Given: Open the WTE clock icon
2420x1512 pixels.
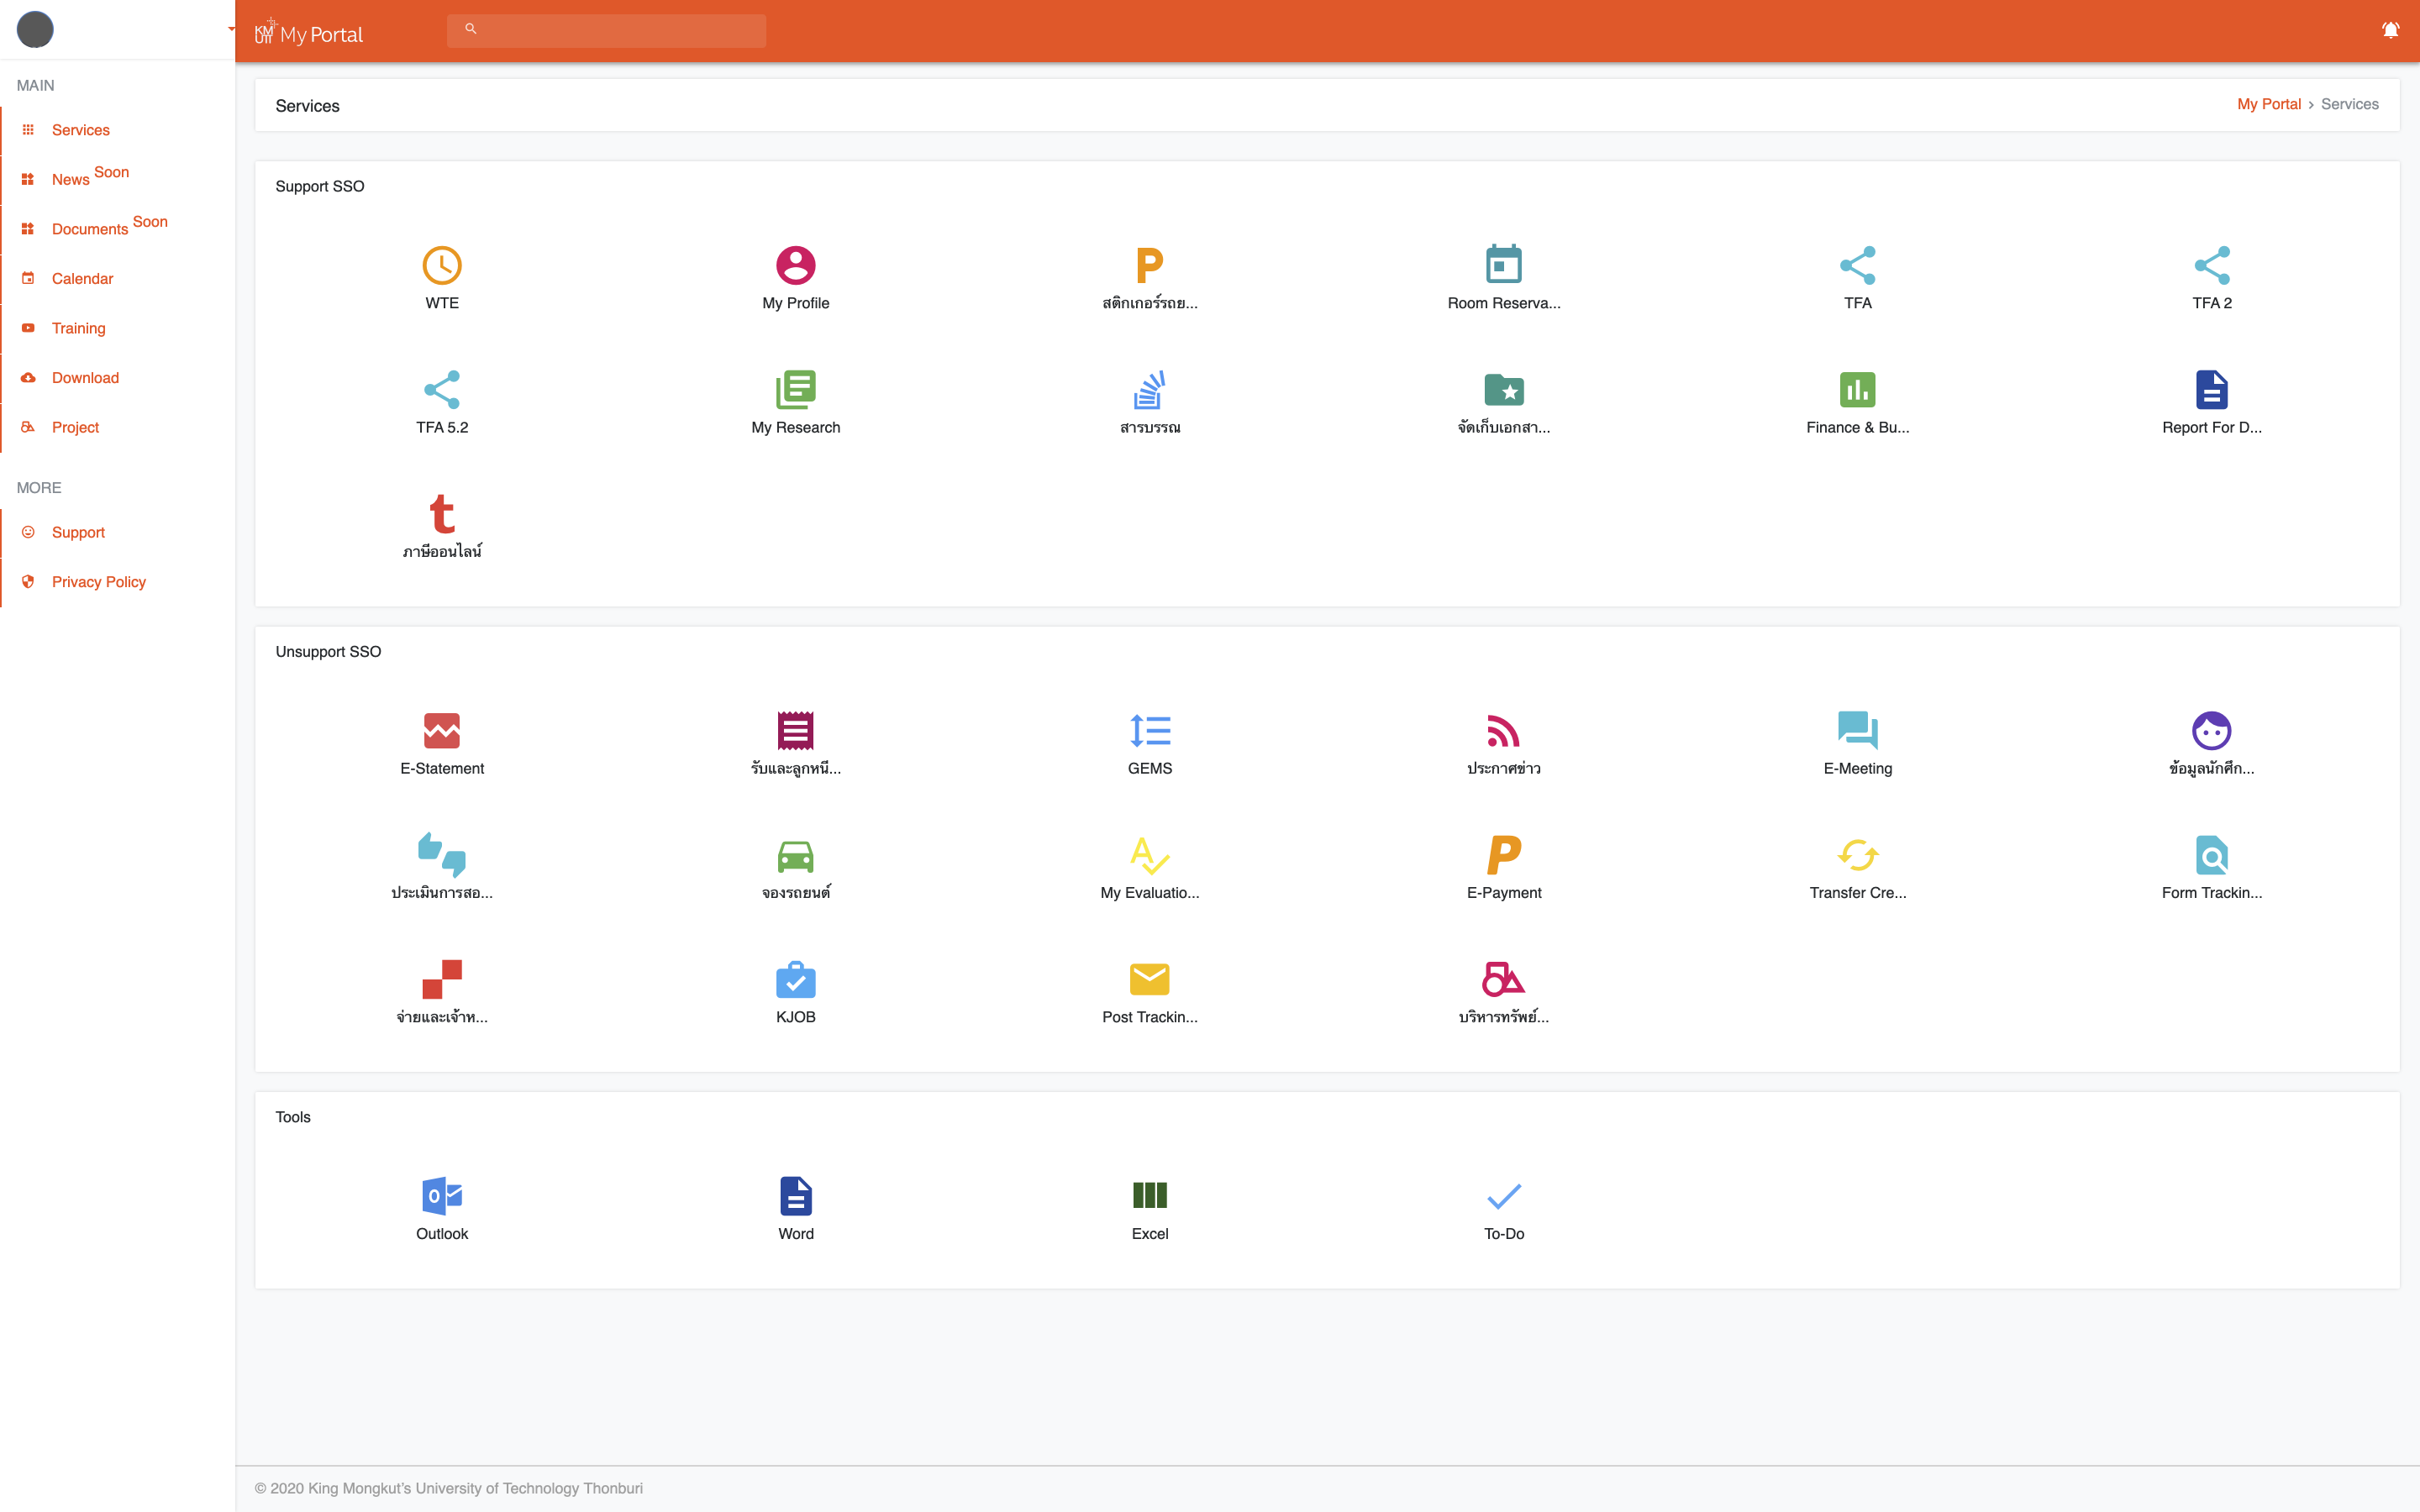Looking at the screenshot, I should click(441, 266).
